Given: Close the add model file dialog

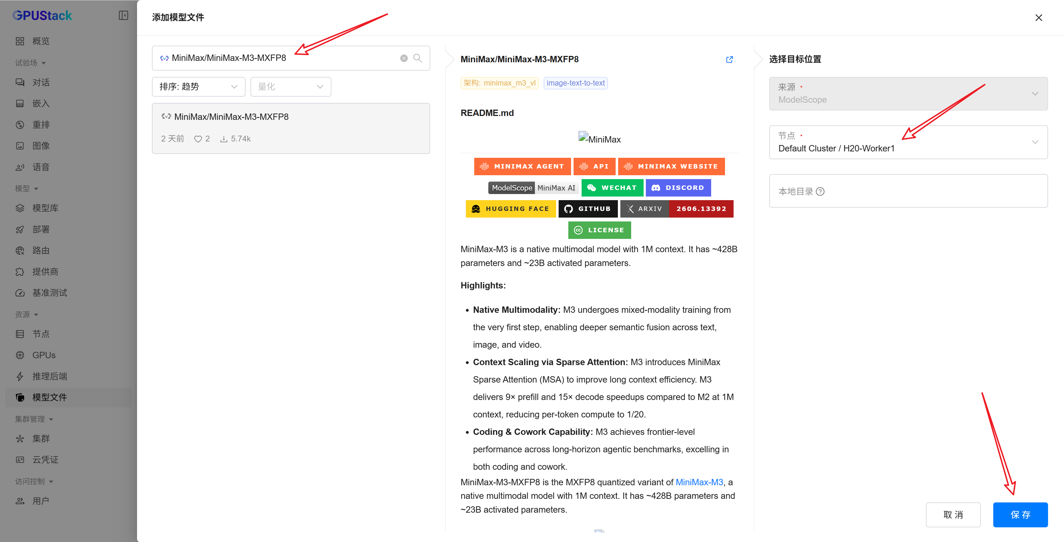Looking at the screenshot, I should click(1039, 18).
